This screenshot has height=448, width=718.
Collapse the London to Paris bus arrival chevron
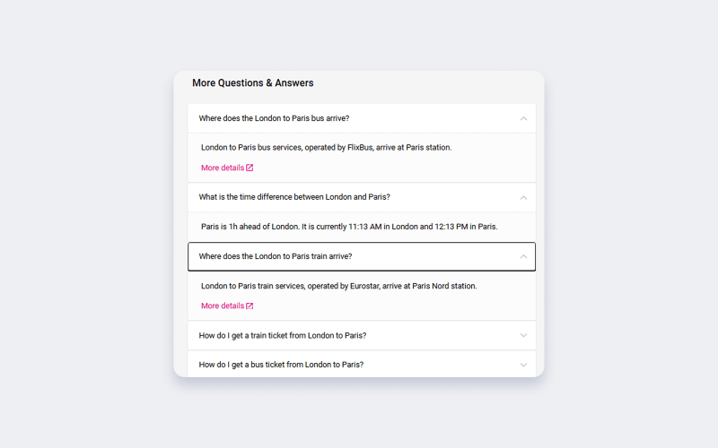523,118
